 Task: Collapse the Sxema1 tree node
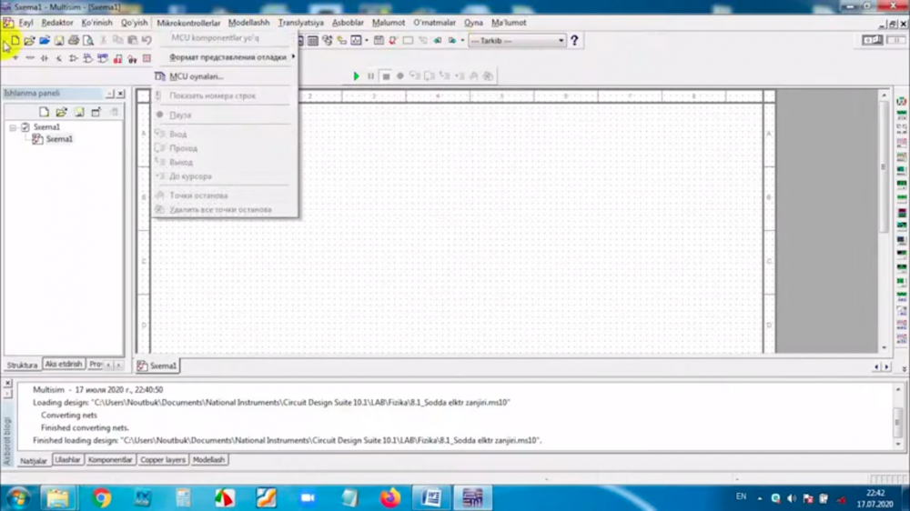point(13,127)
